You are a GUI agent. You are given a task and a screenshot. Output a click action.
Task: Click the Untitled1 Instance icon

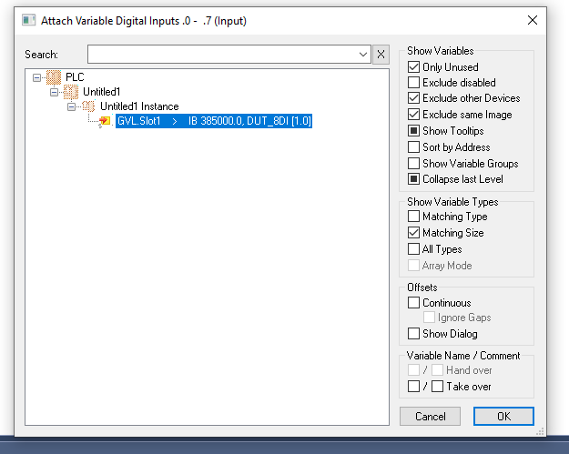click(88, 106)
